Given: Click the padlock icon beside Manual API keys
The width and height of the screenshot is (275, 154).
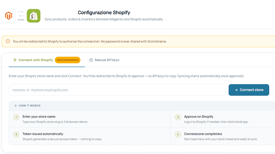Looking at the screenshot, I should pos(91,60).
